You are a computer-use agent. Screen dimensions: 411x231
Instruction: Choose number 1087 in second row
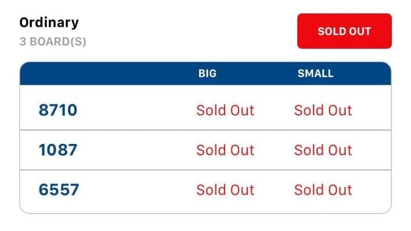coord(58,150)
